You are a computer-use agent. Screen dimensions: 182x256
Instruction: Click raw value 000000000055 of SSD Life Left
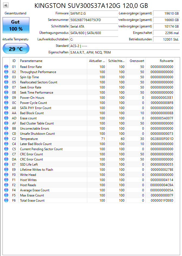[162, 165]
